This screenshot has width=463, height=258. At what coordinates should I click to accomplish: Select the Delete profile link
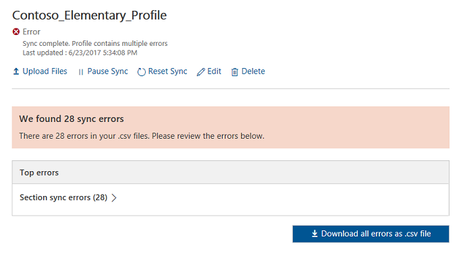pos(253,71)
